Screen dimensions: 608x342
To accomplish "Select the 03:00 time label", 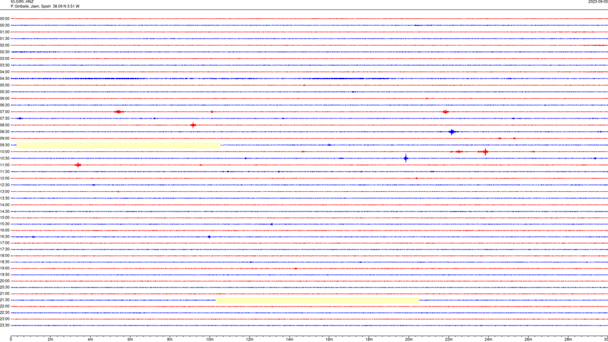I will [x=4, y=58].
